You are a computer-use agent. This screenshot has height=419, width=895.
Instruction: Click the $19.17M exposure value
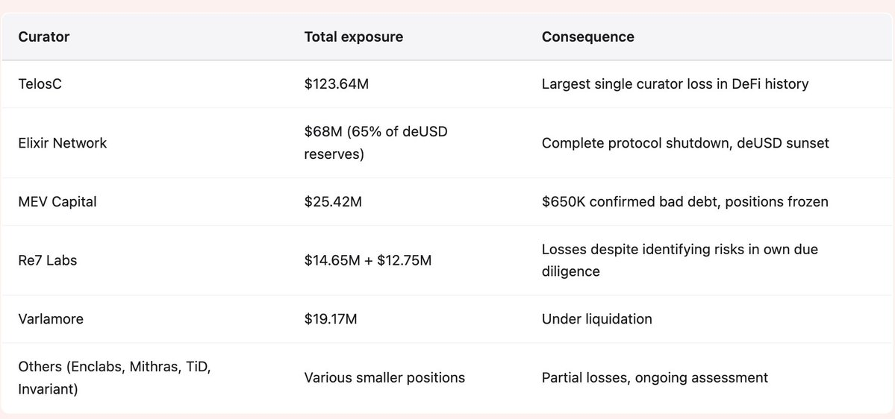coord(331,319)
